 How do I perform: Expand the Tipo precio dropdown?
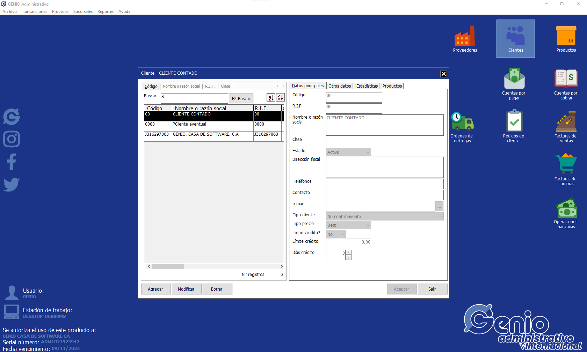[x=368, y=225]
